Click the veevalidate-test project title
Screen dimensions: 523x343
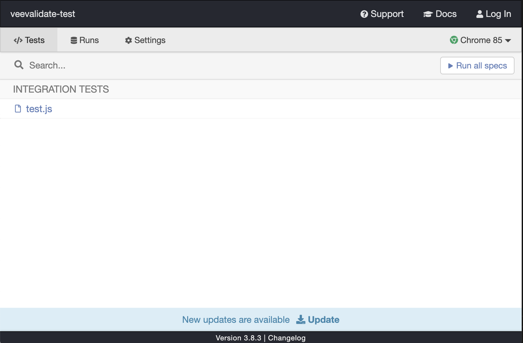pyautogui.click(x=43, y=14)
